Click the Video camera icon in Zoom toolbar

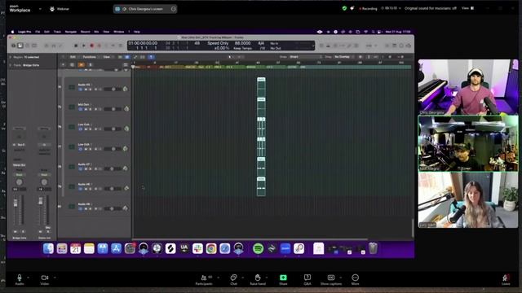[x=44, y=278]
